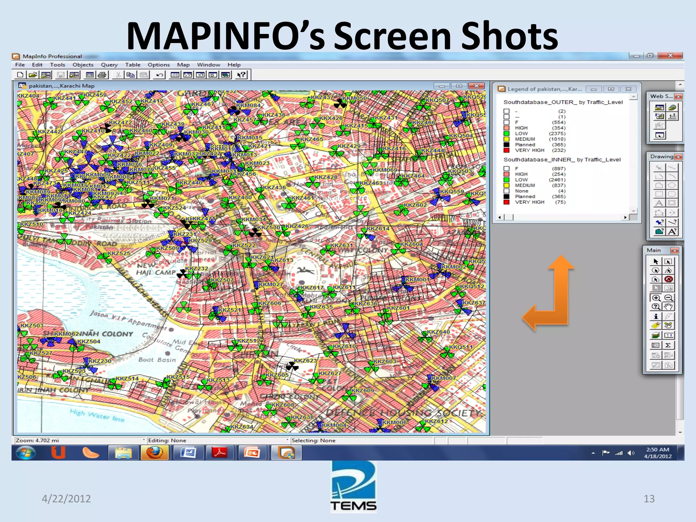Open the Window menu

pyautogui.click(x=209, y=65)
